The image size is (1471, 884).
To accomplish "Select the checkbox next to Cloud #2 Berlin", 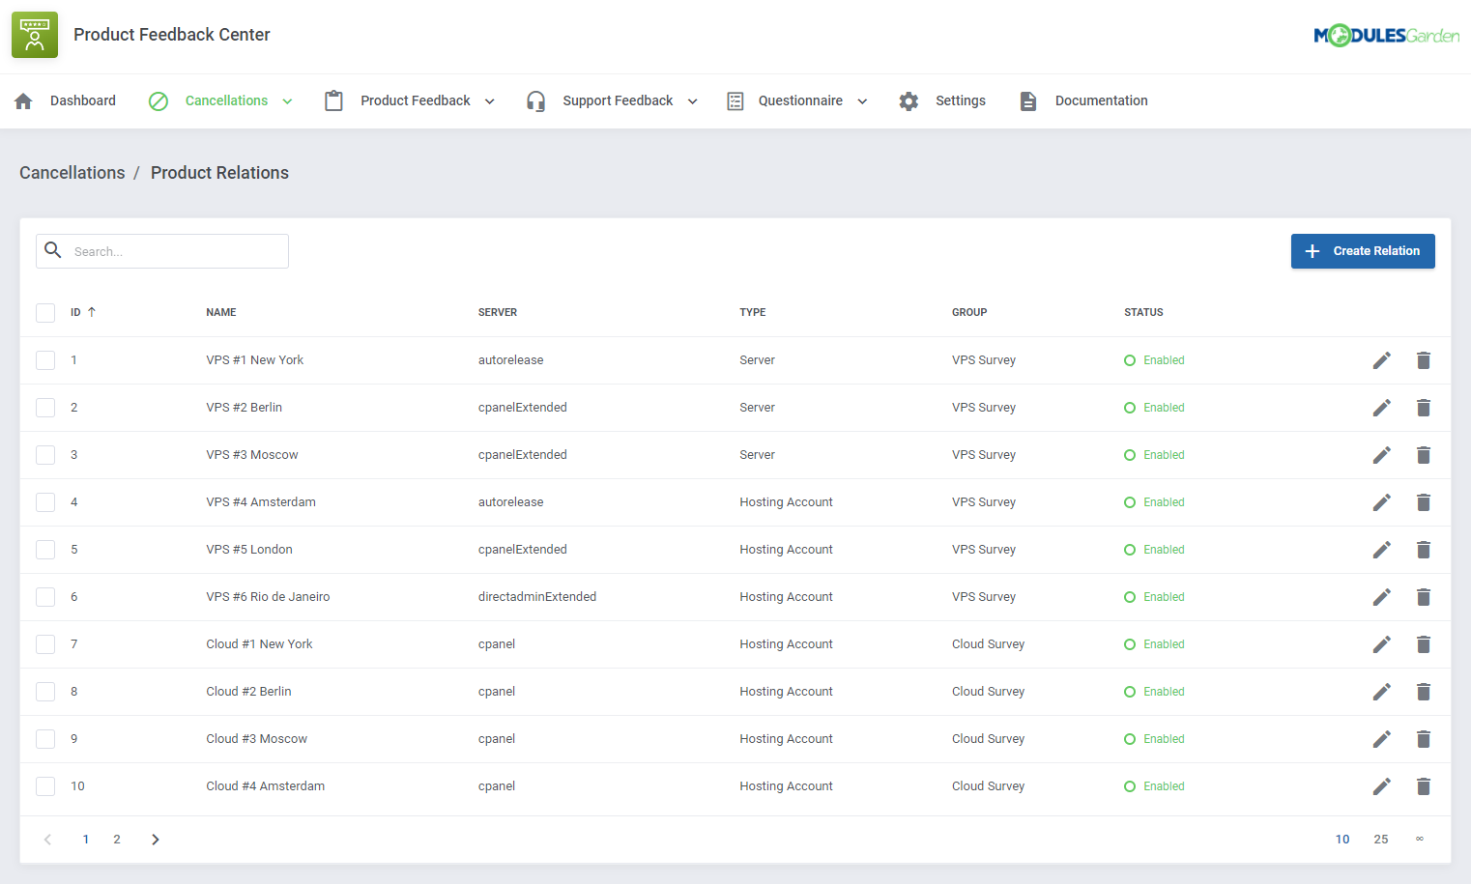I will (45, 691).
